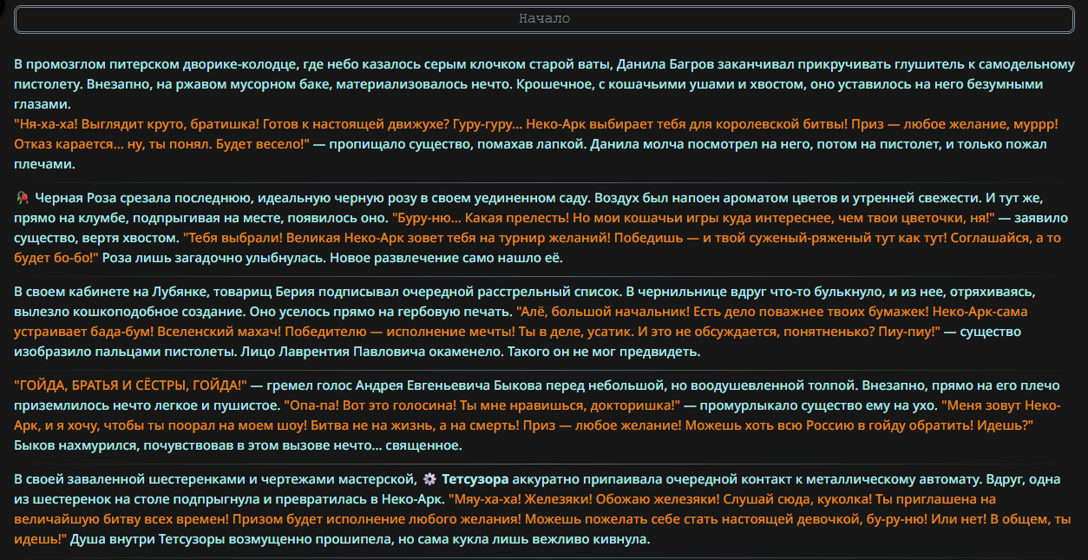Image resolution: width=1088 pixels, height=560 pixels.
Task: Click the orange phrase "Алё, большой начальник!"
Action: 601,312
